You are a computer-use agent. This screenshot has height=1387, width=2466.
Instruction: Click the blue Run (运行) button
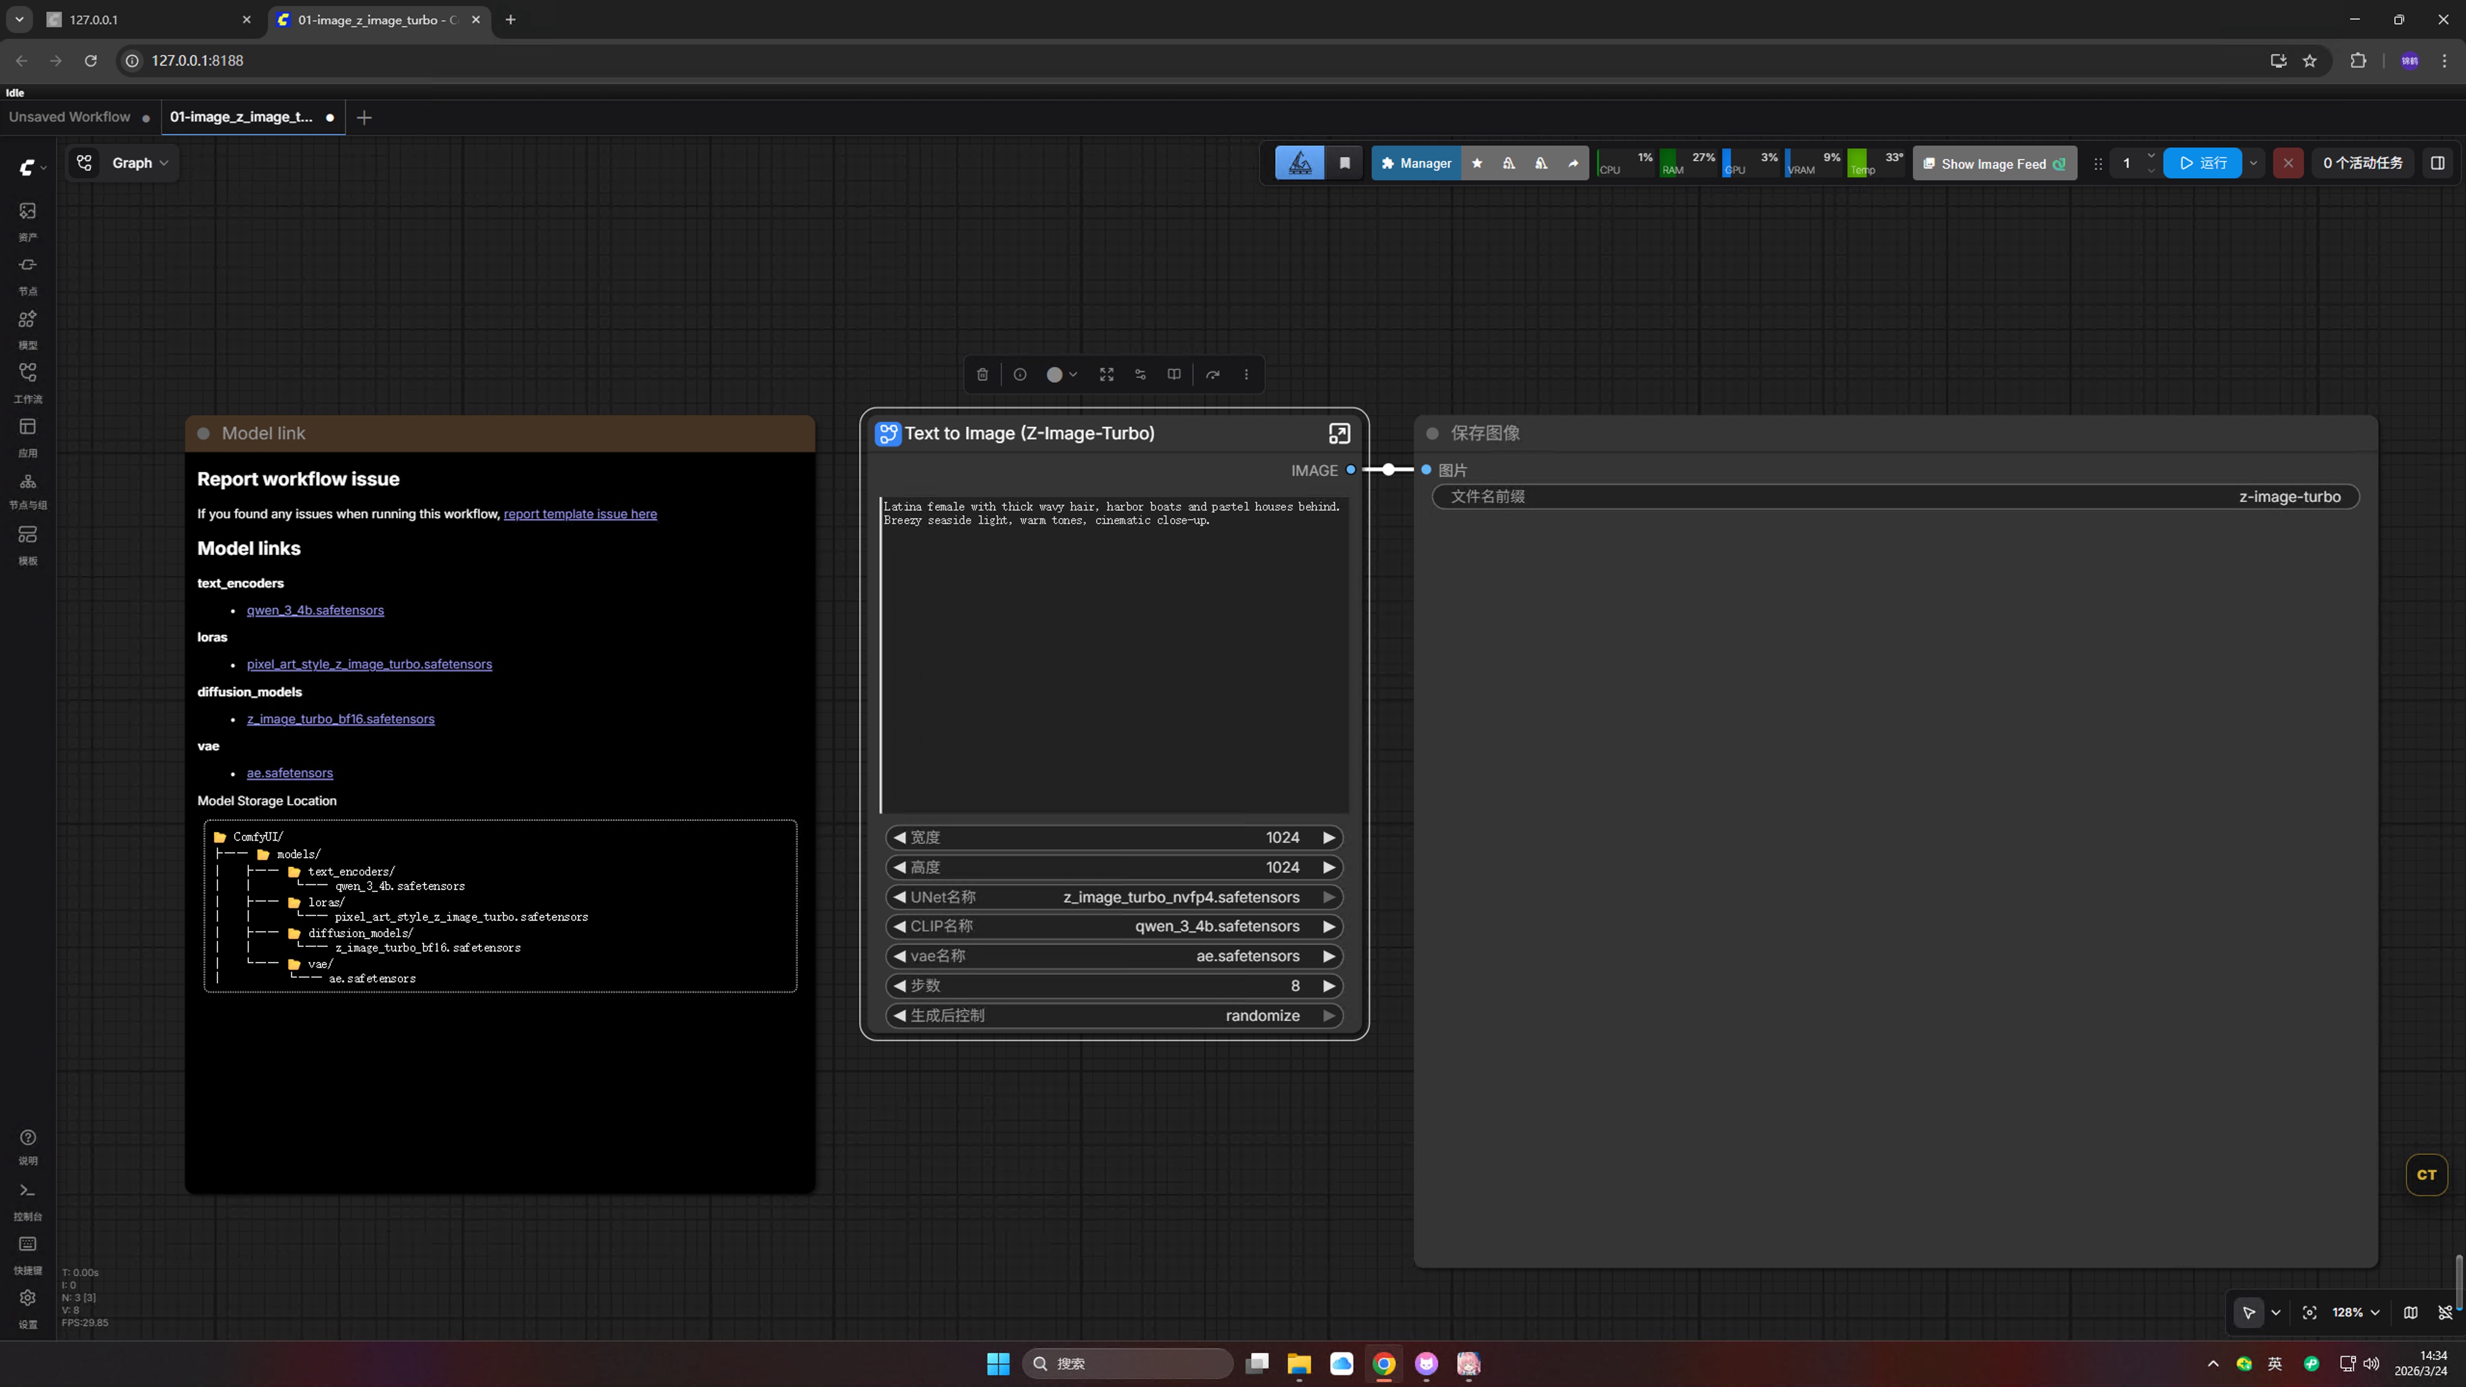click(2203, 164)
